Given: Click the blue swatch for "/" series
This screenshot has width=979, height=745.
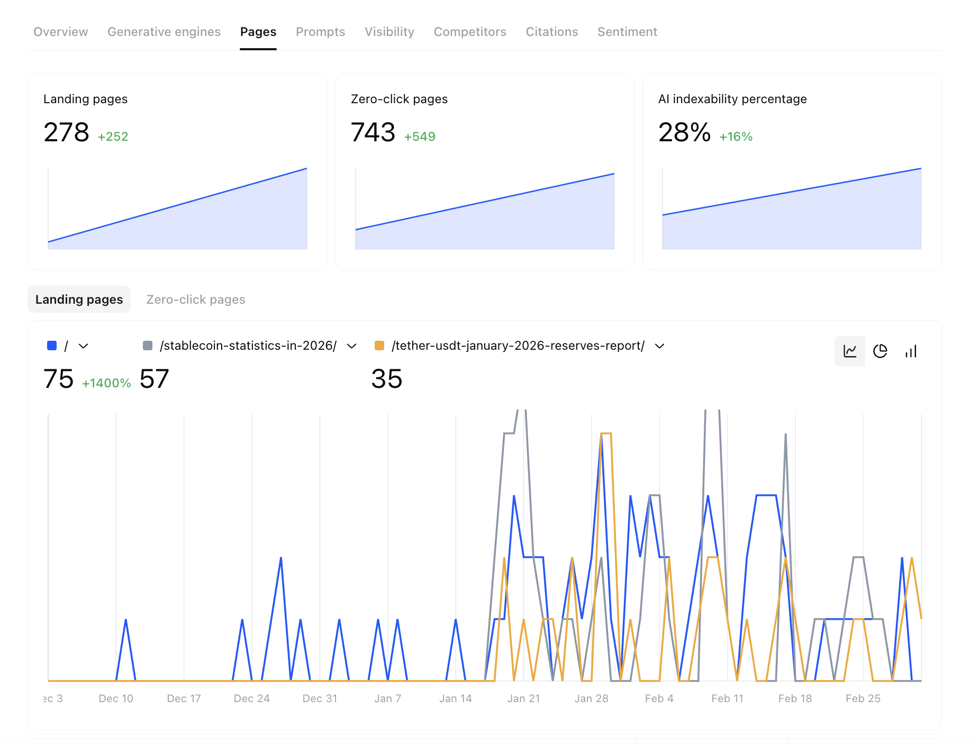Looking at the screenshot, I should (x=52, y=346).
